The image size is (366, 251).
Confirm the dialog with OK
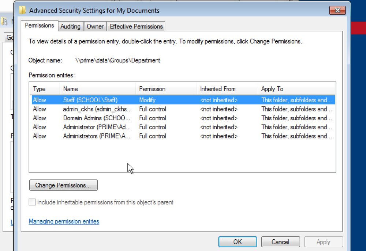(238, 242)
